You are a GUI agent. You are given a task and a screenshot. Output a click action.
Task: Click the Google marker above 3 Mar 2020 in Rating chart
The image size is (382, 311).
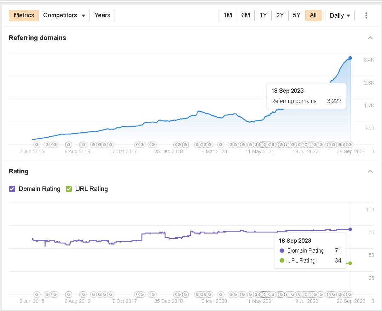pyautogui.click(x=221, y=294)
